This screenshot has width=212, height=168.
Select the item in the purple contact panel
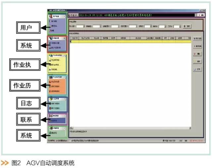point(55,121)
